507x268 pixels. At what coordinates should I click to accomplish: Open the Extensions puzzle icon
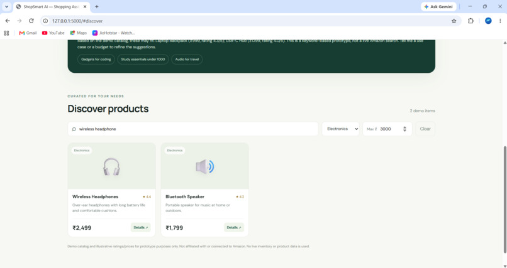(471, 21)
